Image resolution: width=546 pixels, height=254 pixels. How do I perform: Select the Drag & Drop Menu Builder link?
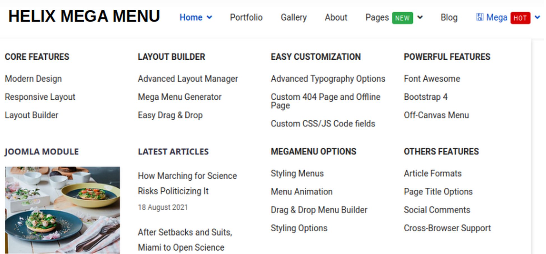point(319,210)
